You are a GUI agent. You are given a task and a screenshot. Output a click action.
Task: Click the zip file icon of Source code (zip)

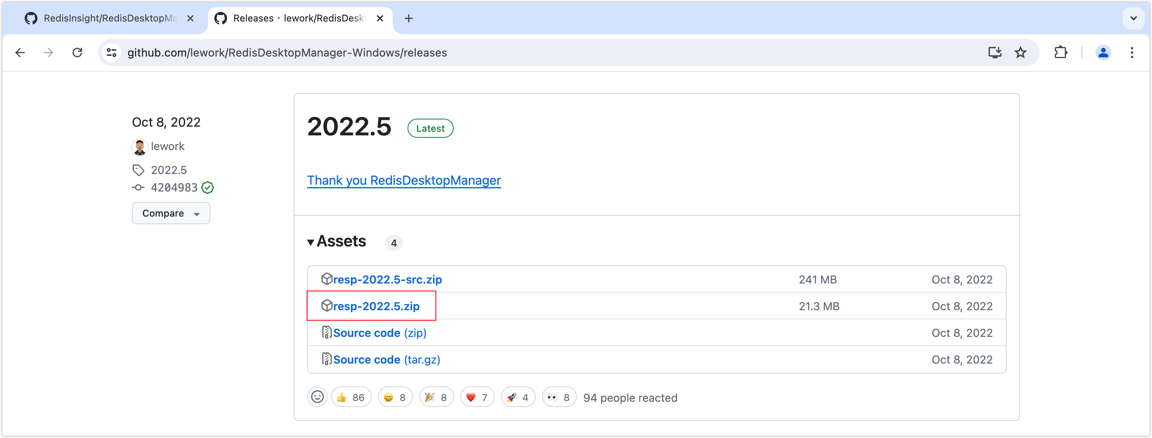point(327,332)
